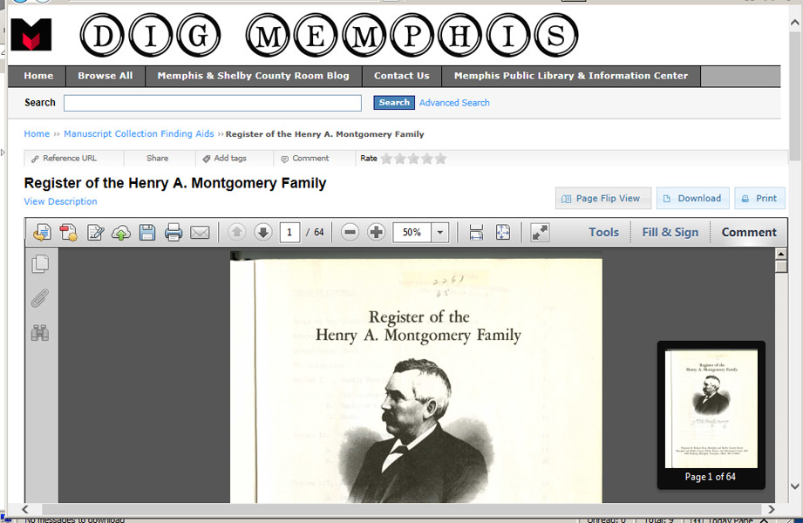The height and width of the screenshot is (523, 803).
Task: Click the Download button
Action: click(692, 198)
